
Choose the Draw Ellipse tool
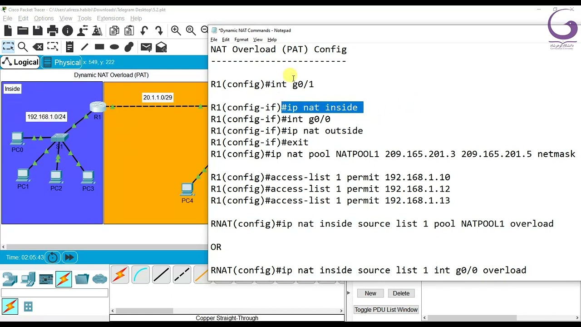click(114, 47)
